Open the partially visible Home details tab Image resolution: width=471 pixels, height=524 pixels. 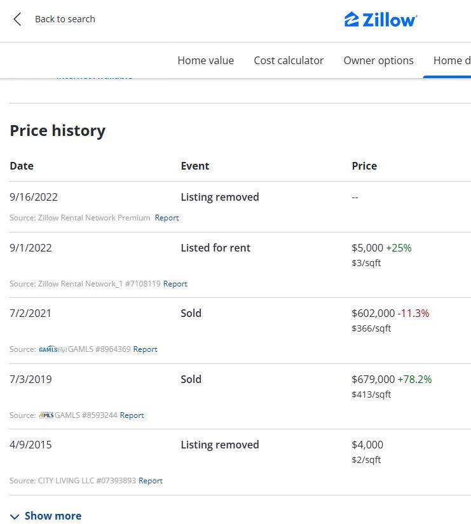tap(451, 60)
